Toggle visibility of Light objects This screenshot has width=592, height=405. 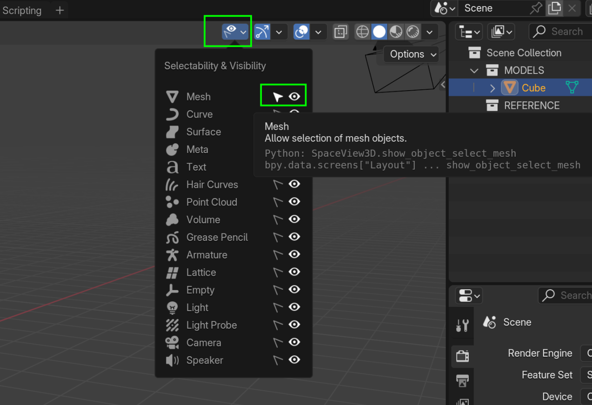tap(294, 307)
